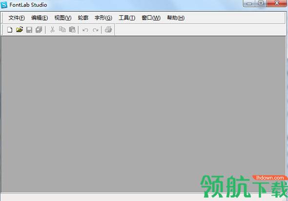
Task: Open the 工具(T) menu
Action: [x=127, y=18]
